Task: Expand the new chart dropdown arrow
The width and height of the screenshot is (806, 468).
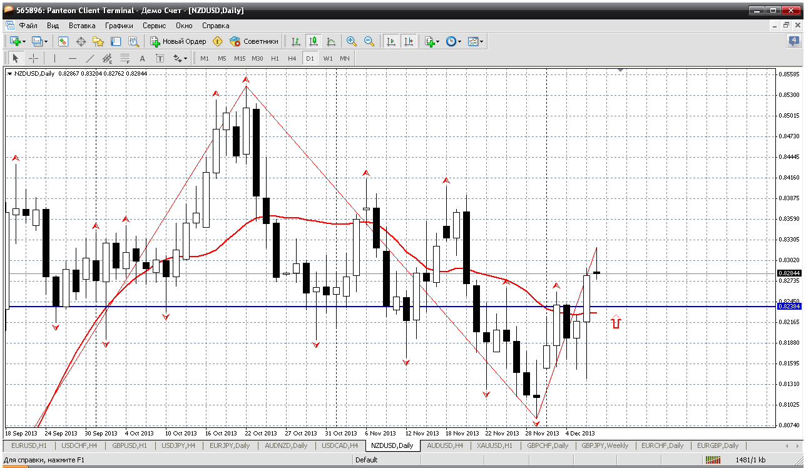Action: tap(24, 42)
